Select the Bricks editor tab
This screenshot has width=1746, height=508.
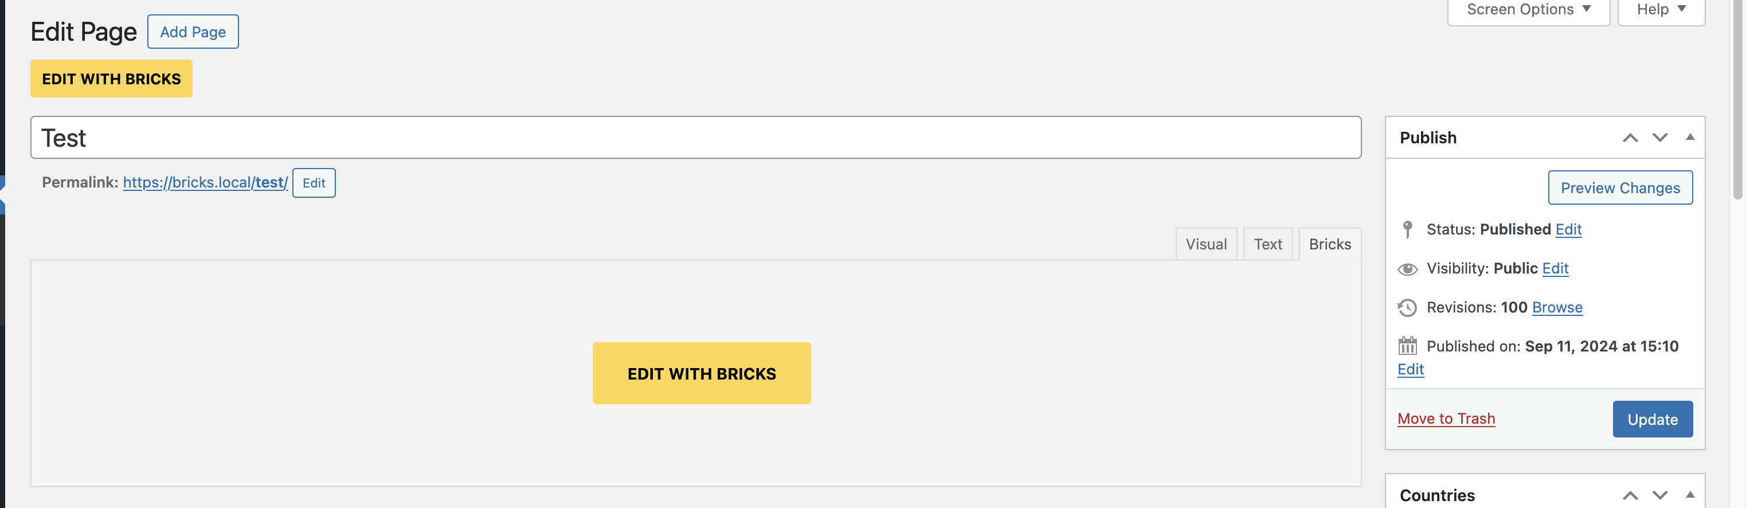(1329, 244)
